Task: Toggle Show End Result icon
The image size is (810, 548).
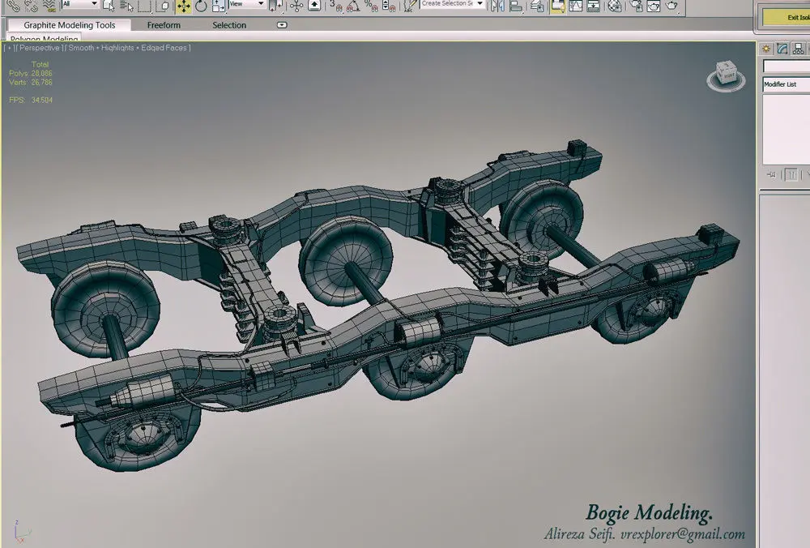Action: pos(791,174)
